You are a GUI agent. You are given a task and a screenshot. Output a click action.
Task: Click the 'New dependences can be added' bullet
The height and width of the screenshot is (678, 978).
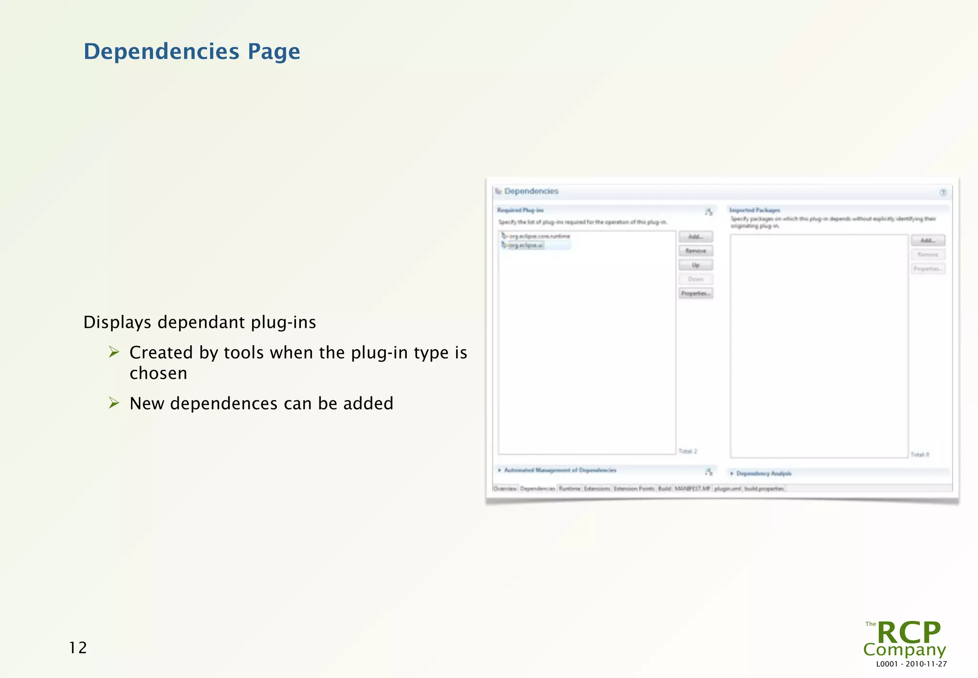(261, 403)
